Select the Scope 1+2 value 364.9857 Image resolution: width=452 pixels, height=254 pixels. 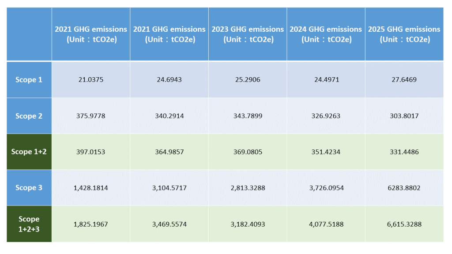click(169, 152)
